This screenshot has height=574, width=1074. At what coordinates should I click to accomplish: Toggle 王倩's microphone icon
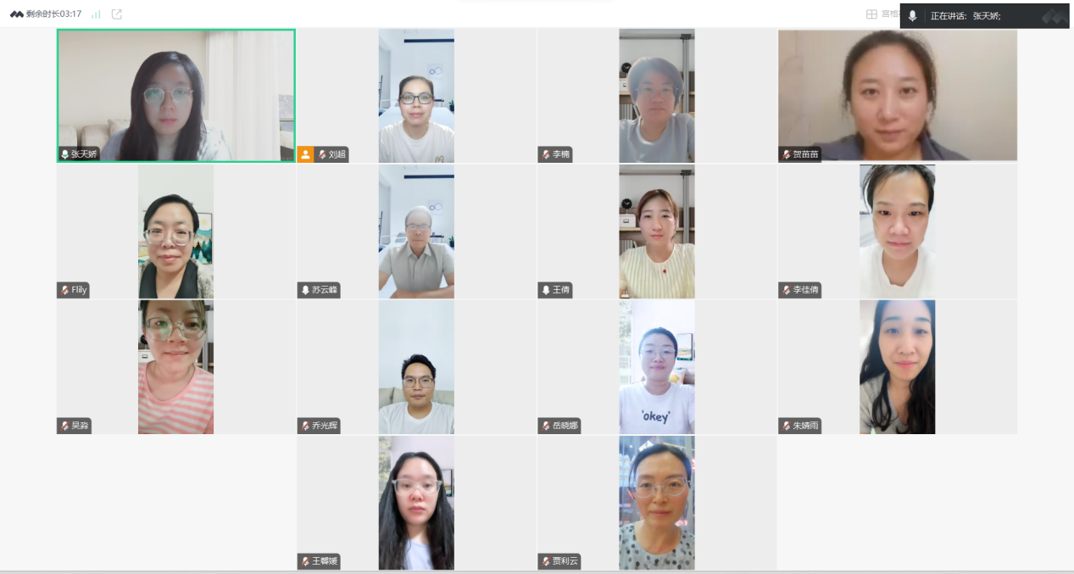point(546,290)
